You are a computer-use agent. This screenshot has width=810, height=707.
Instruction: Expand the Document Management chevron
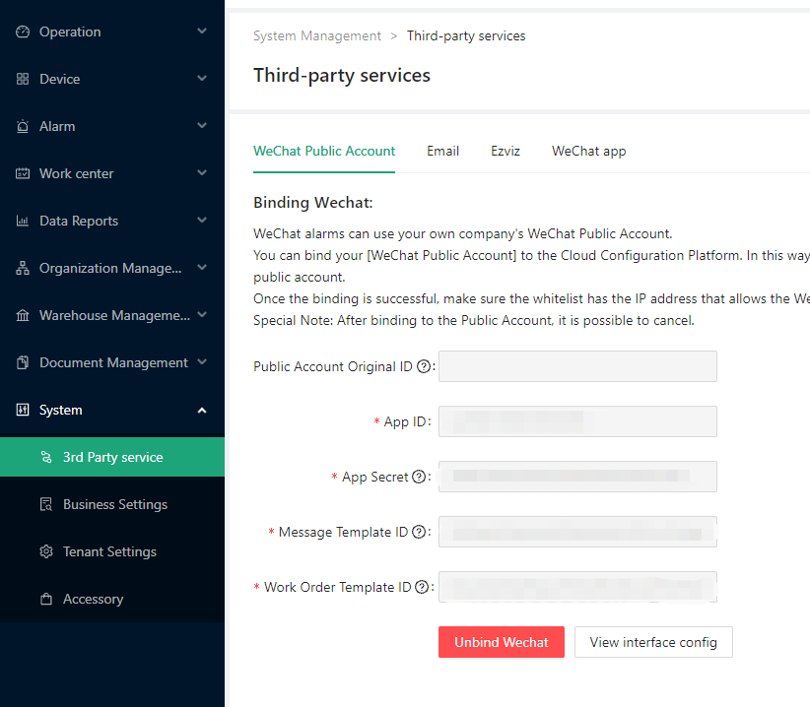point(202,362)
